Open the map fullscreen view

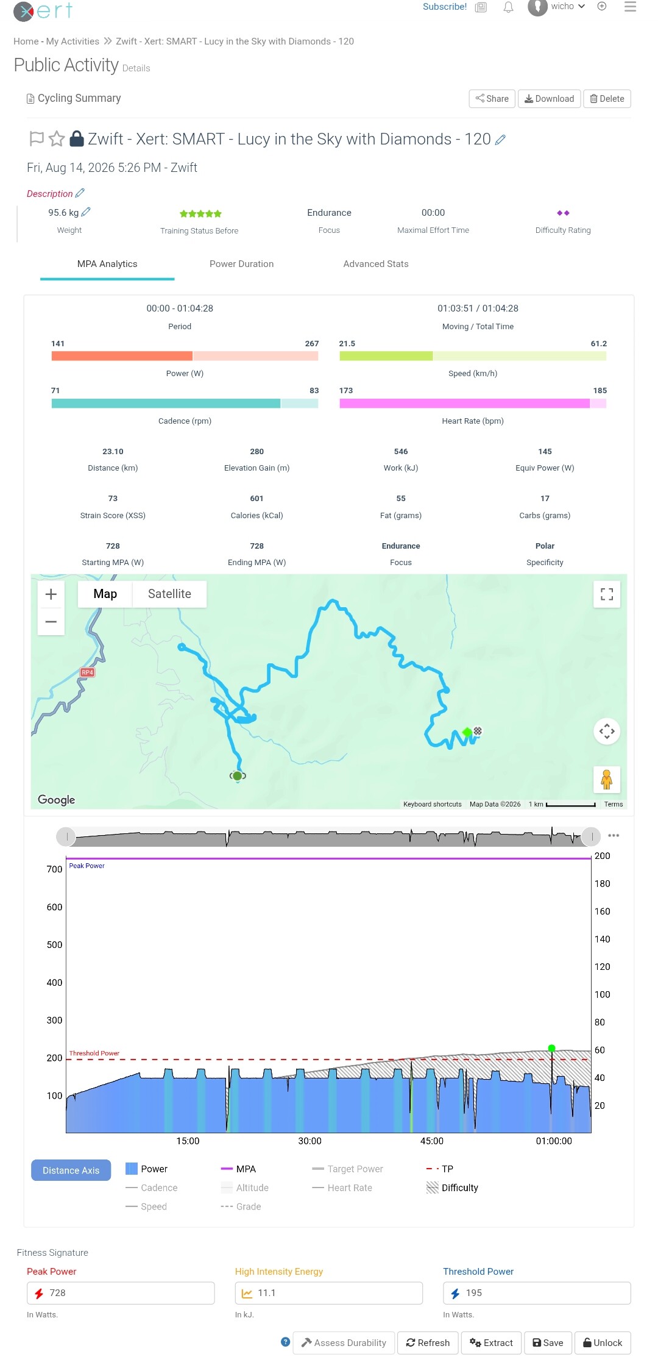[x=607, y=594]
